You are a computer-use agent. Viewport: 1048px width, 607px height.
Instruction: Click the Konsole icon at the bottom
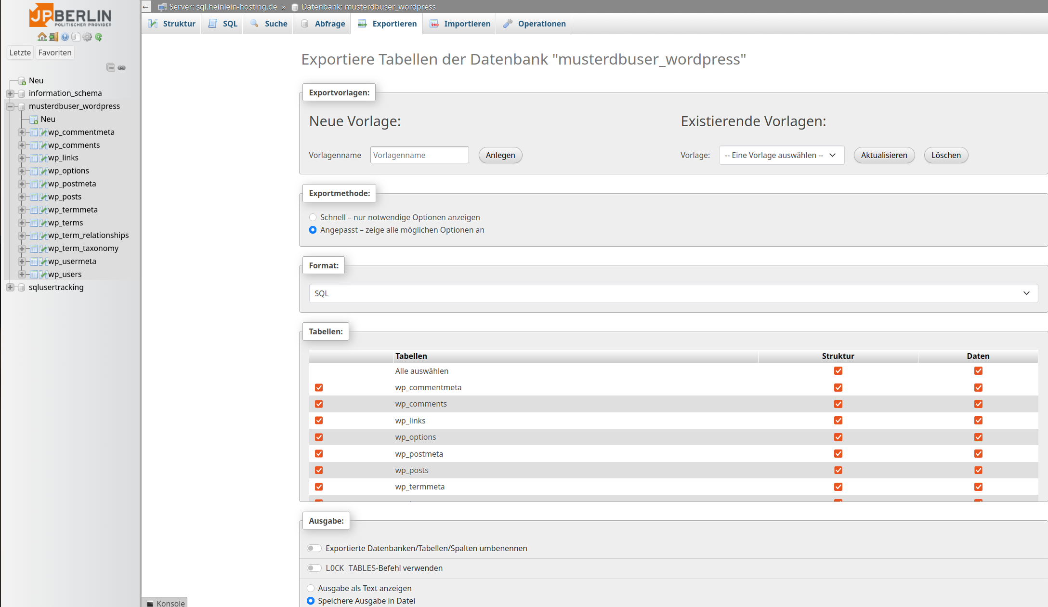click(x=150, y=603)
